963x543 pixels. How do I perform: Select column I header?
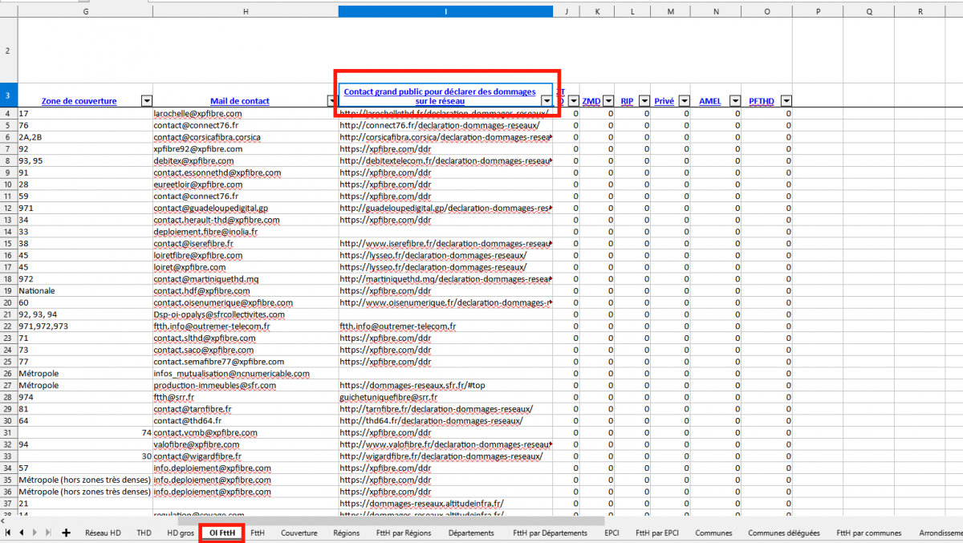(x=445, y=12)
